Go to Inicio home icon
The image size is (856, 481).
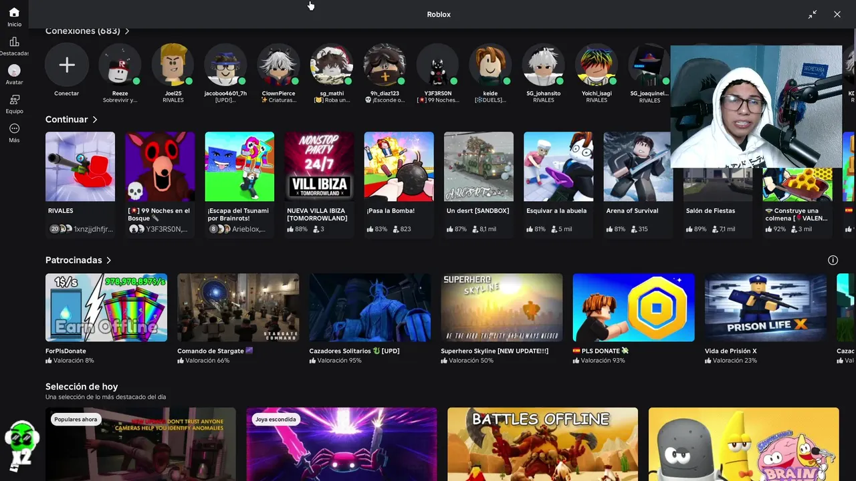(x=14, y=13)
